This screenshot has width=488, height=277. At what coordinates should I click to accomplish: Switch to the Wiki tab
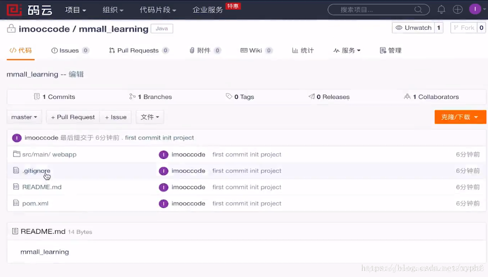(x=257, y=51)
